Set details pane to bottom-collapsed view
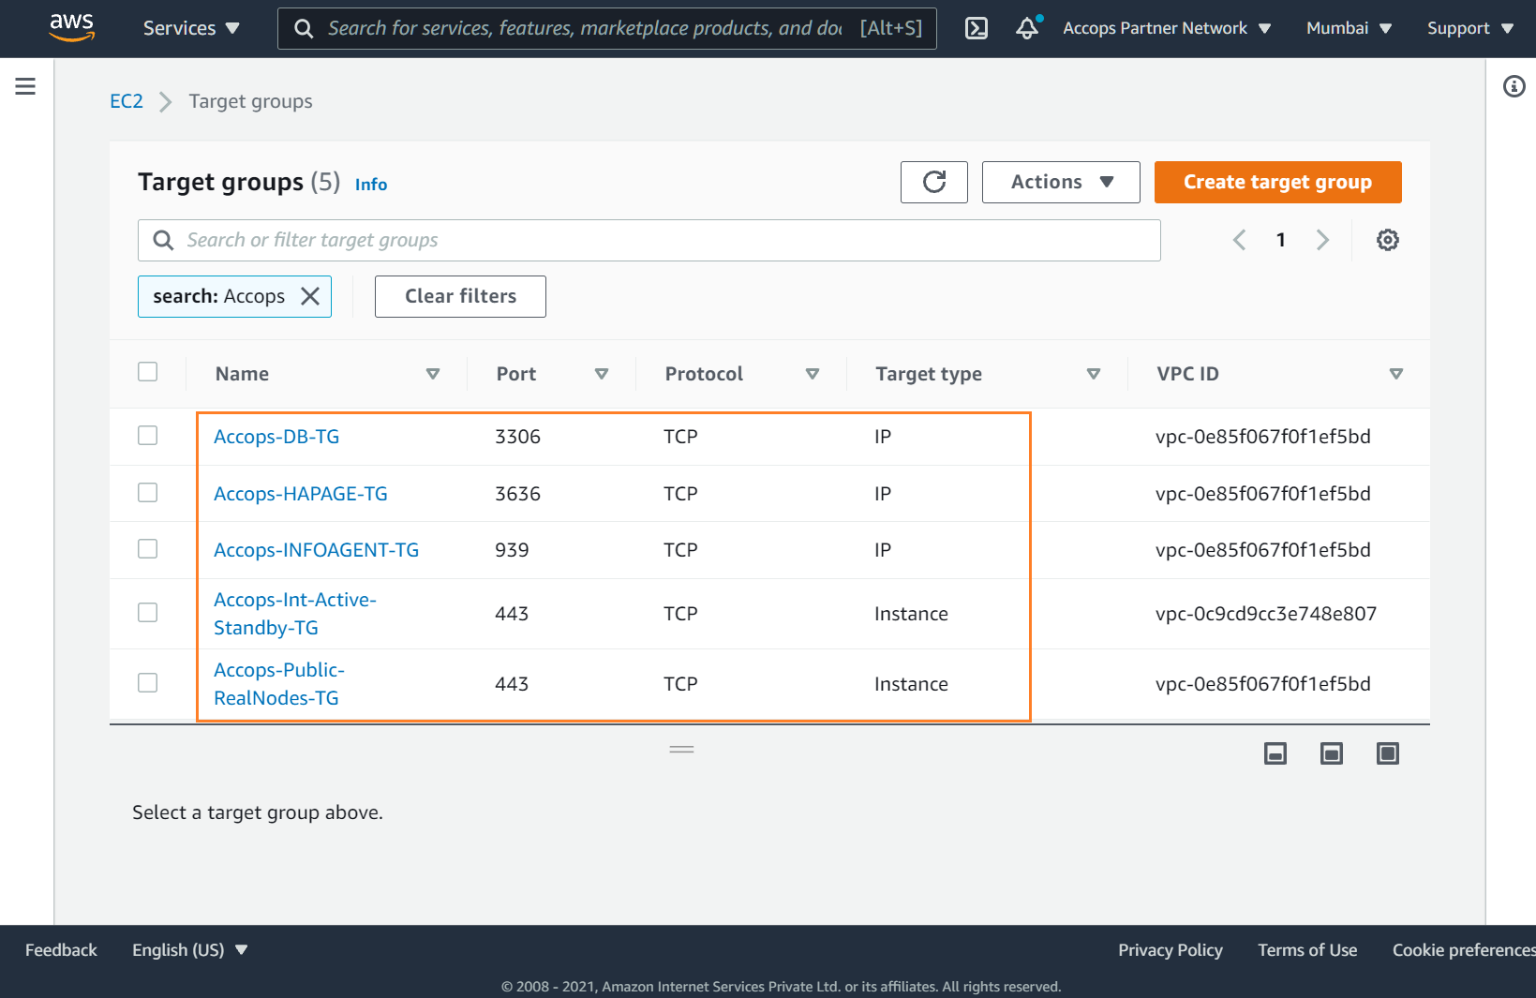 pyautogui.click(x=1275, y=753)
